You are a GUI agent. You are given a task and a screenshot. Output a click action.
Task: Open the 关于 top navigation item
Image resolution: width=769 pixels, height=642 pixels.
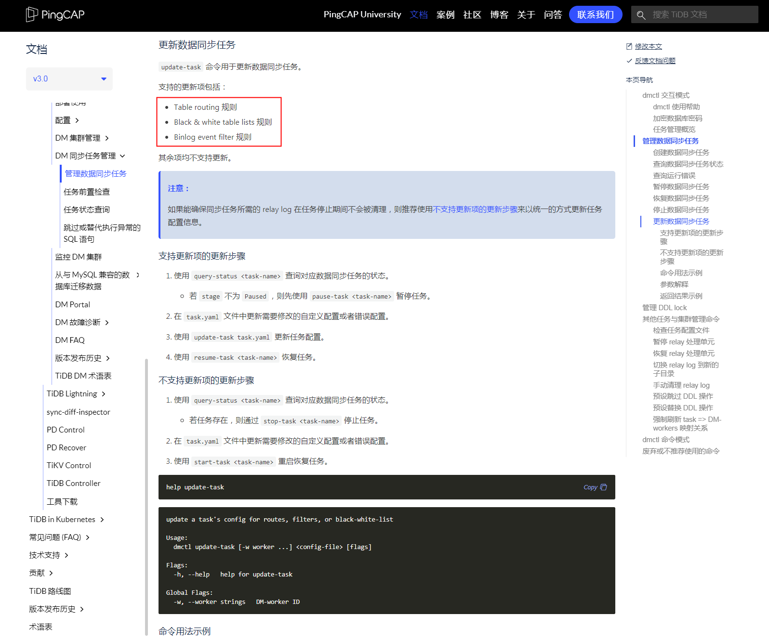coord(526,15)
